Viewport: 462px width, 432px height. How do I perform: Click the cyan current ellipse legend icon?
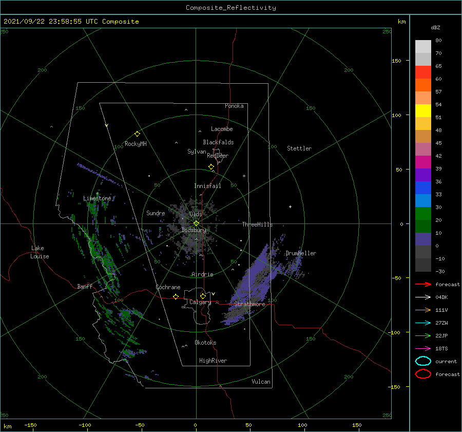click(x=423, y=361)
